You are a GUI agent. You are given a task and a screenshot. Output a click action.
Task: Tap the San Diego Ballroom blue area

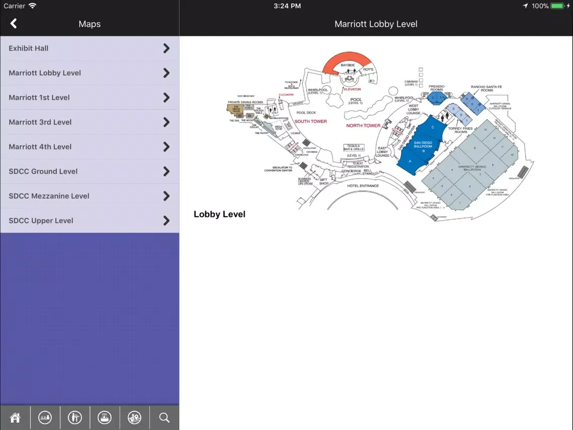[422, 145]
